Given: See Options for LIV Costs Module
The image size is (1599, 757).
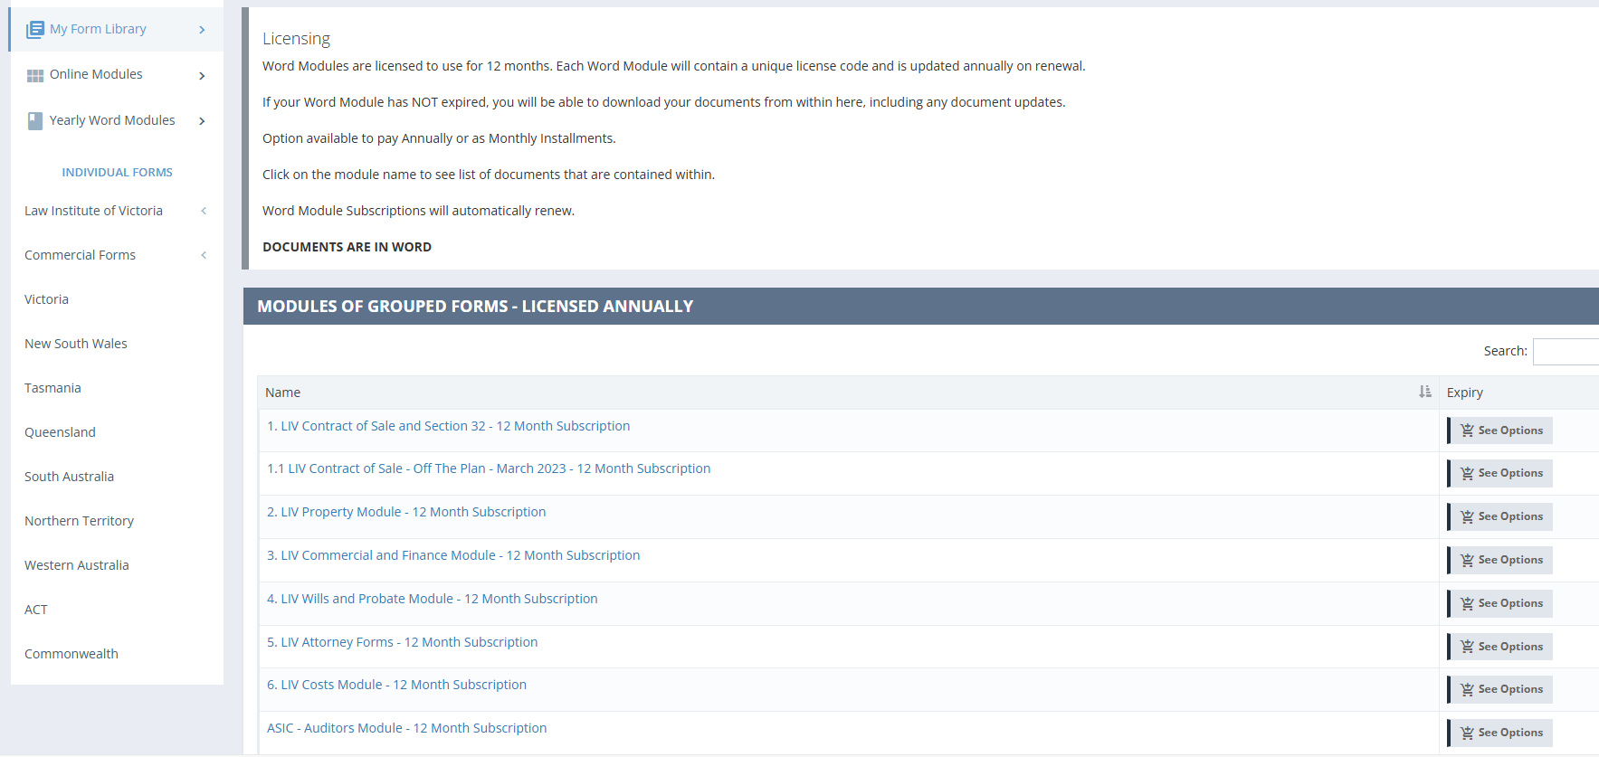Looking at the screenshot, I should pyautogui.click(x=1500, y=689).
